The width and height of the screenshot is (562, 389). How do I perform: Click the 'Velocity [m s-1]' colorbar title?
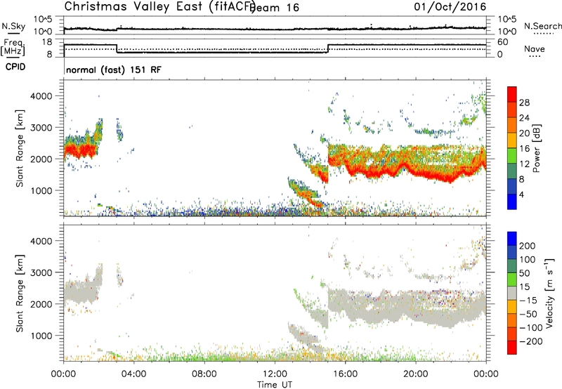click(x=549, y=293)
